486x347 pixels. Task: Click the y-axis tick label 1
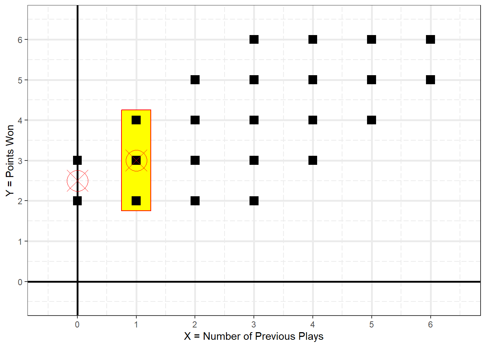(x=20, y=241)
